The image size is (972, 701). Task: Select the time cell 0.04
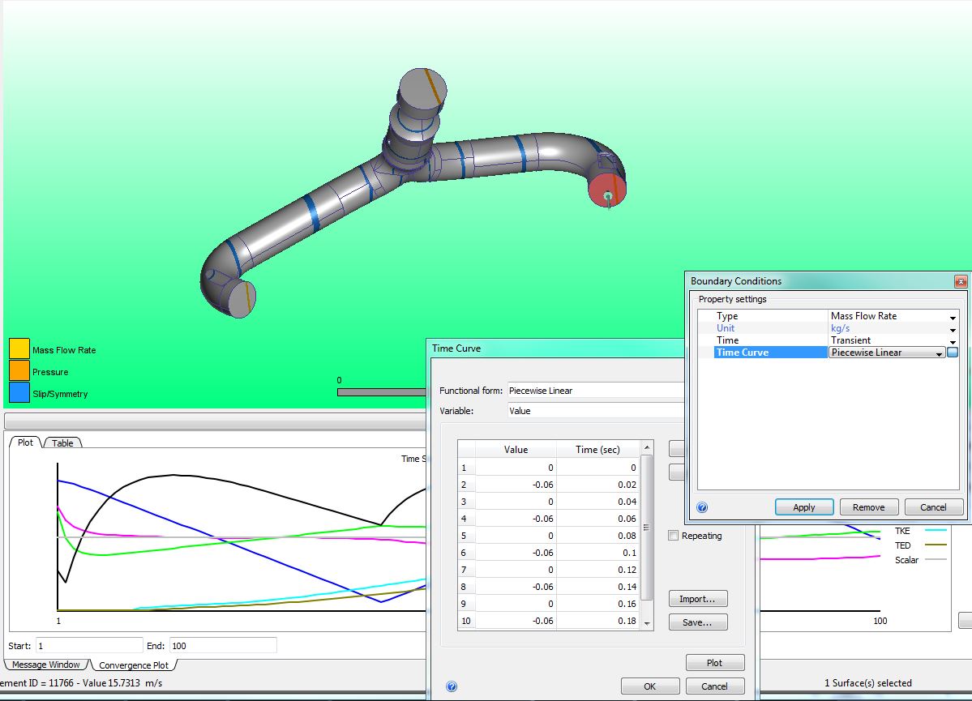tap(597, 502)
